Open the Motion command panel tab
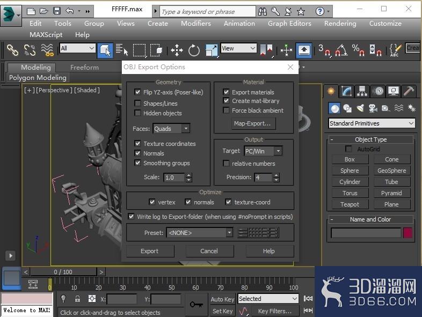 click(378, 91)
